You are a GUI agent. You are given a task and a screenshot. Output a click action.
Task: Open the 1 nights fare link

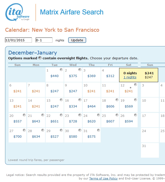click(x=130, y=77)
